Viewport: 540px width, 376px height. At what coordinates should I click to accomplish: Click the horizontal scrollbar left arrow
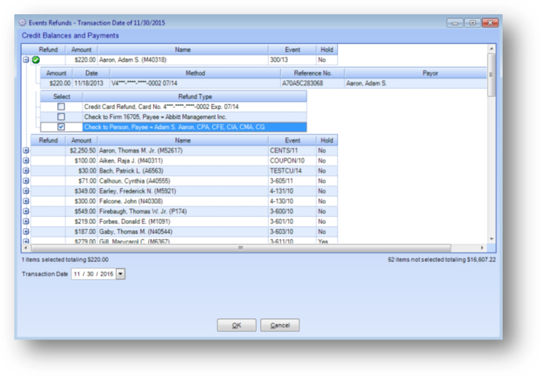click(x=26, y=248)
